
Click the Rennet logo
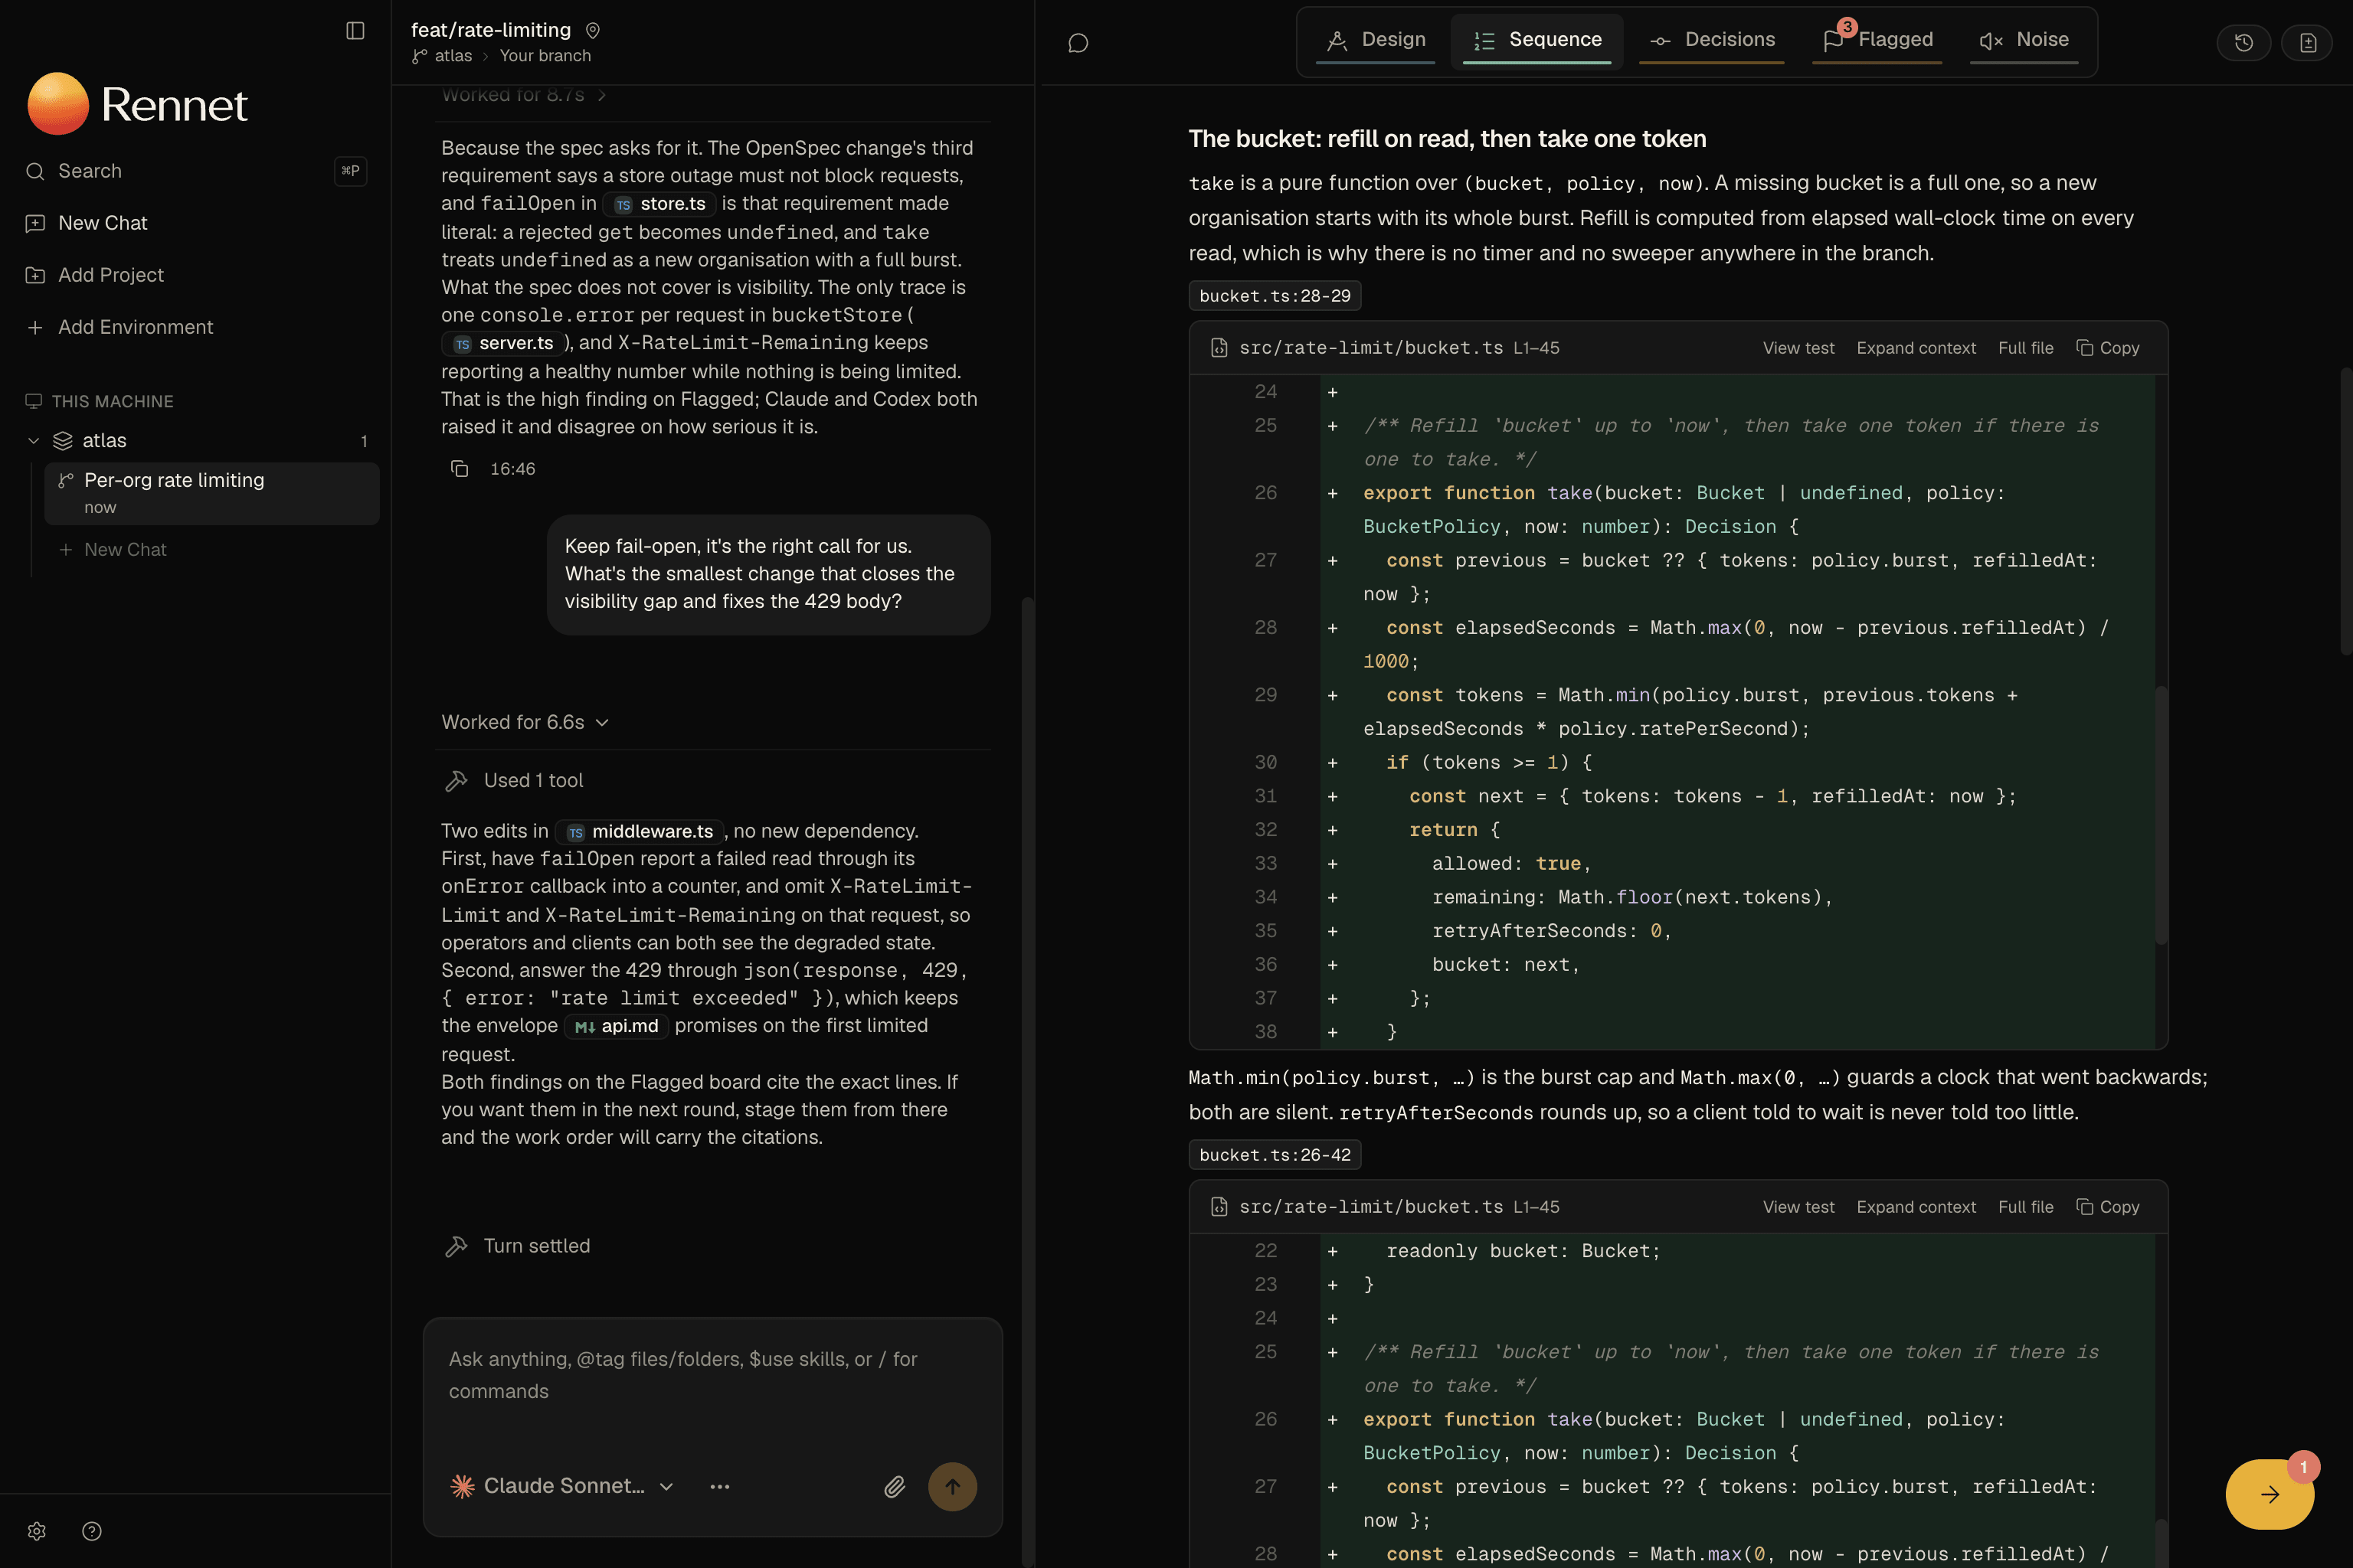pos(137,104)
